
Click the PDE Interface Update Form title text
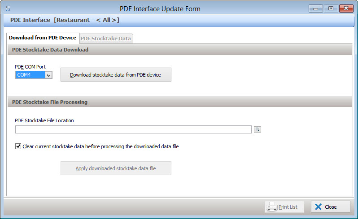pos(160,9)
